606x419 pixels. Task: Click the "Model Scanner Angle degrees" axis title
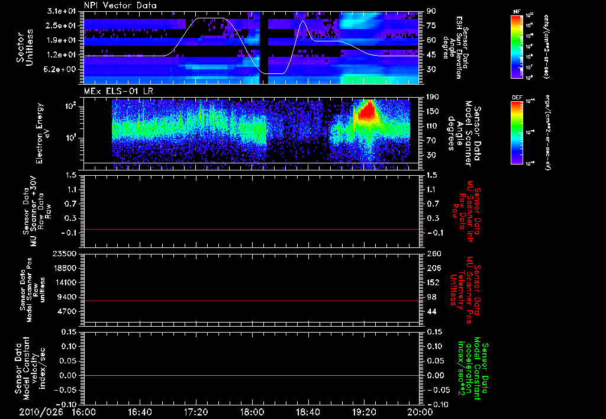pyautogui.click(x=464, y=134)
